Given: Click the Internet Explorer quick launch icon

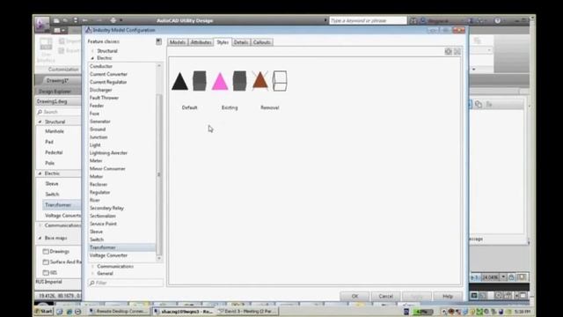Looking at the screenshot, I should 69,312.
